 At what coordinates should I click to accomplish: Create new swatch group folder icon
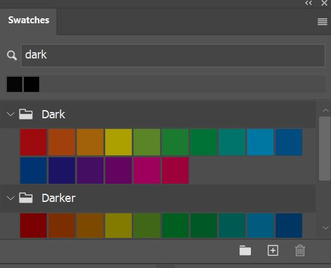(245, 250)
